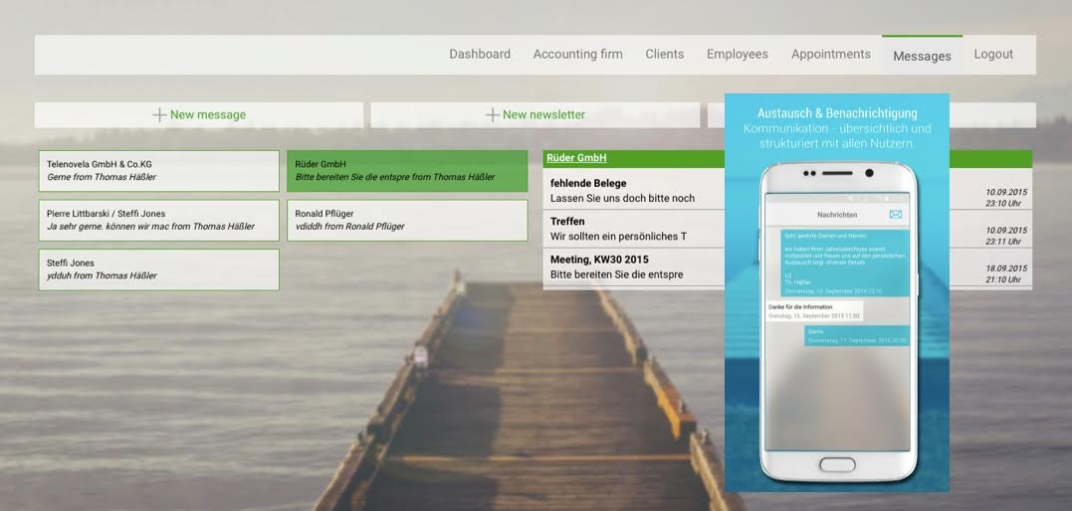The width and height of the screenshot is (1072, 511).
Task: Click 'Gerne from Thomas Häßler' preview text
Action: [x=102, y=177]
